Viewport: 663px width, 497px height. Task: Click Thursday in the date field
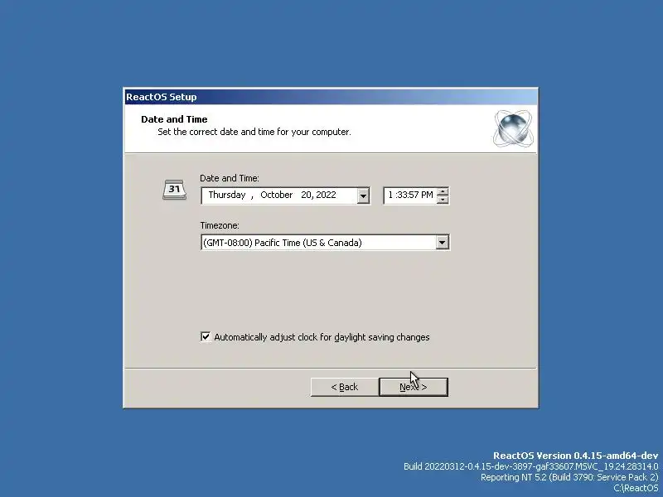226,195
